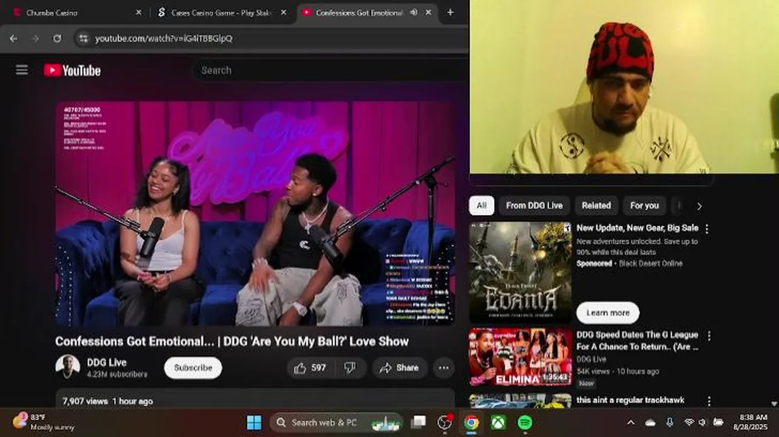Close the Cases Casino Game tab

click(283, 12)
